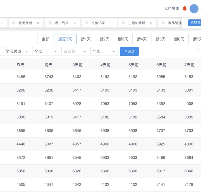
Task: Expand the 全部 dropdown left of 筛选 button
Action: pyautogui.click(x=104, y=51)
